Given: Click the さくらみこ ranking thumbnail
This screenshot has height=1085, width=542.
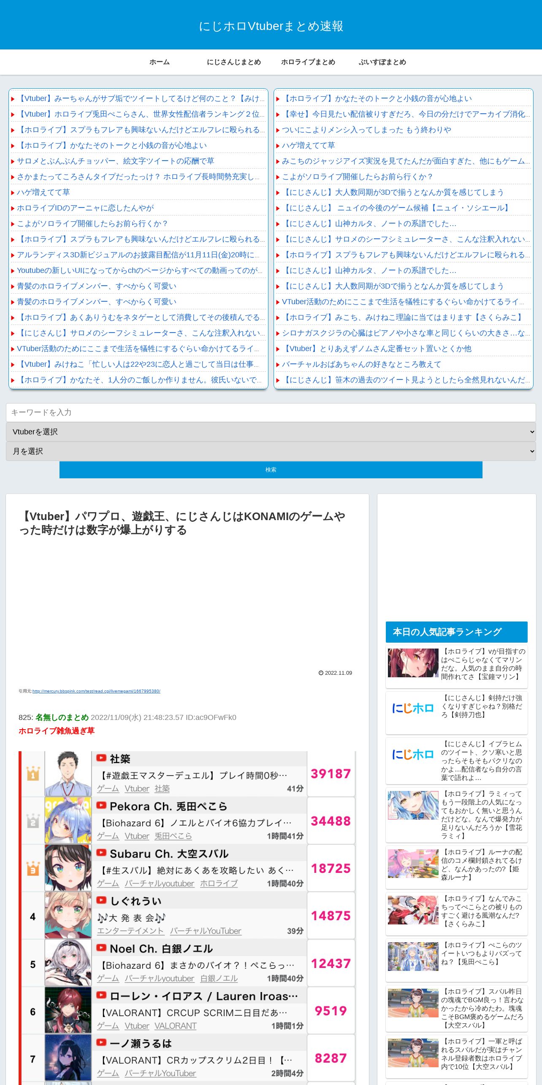Looking at the screenshot, I should (413, 910).
